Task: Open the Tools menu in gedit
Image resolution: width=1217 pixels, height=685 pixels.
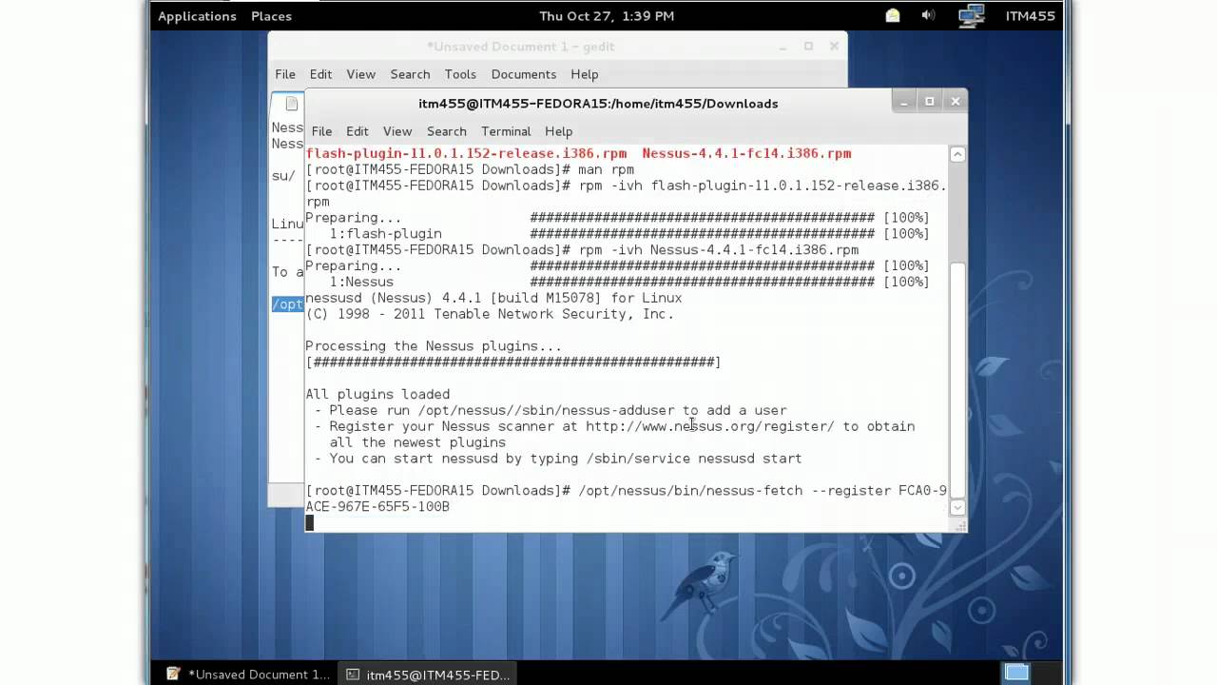Action: click(460, 74)
